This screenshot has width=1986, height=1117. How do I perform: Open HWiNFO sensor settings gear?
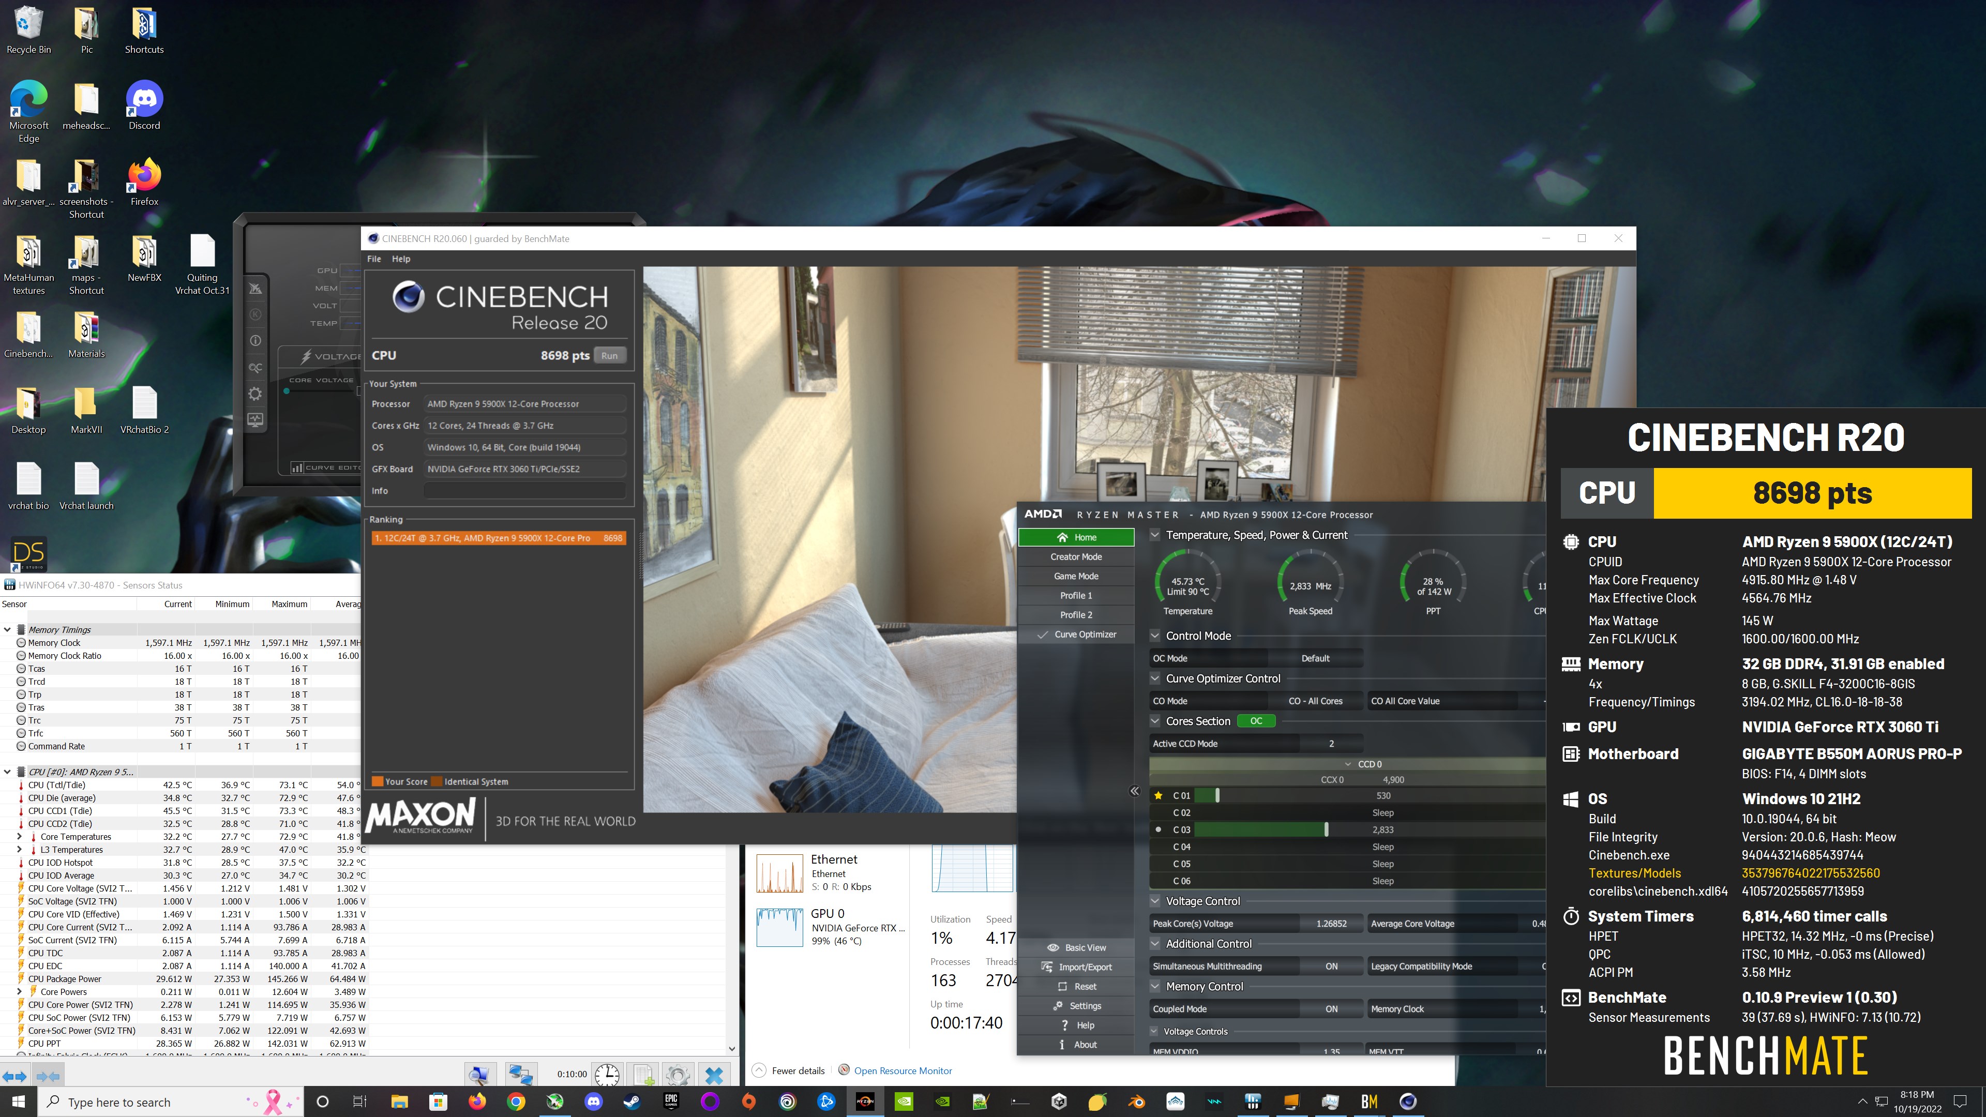click(x=678, y=1074)
